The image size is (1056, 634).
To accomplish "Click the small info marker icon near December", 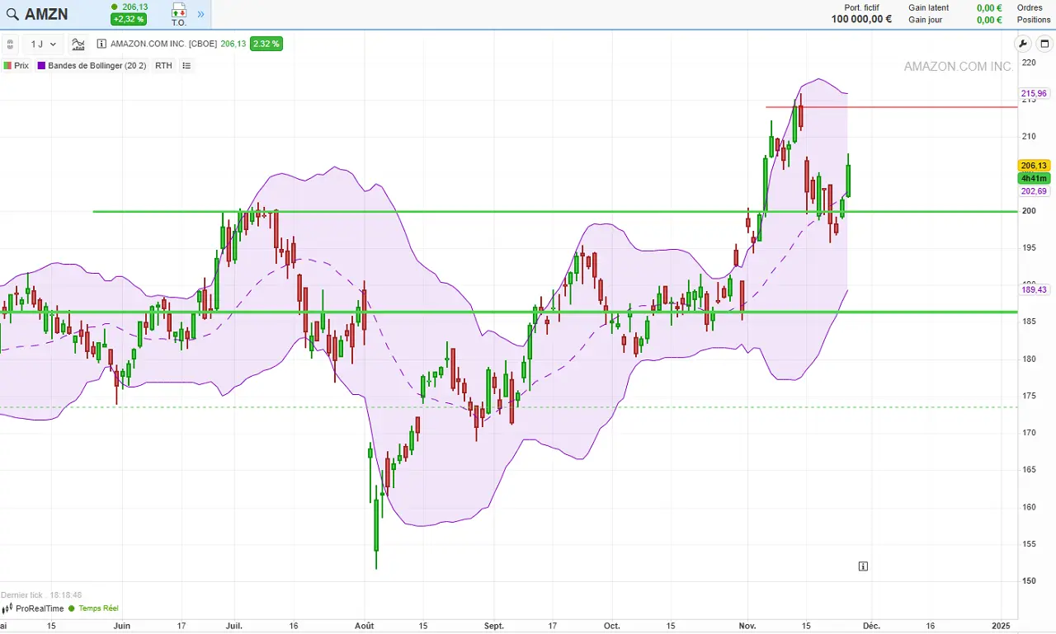I will click(x=863, y=566).
